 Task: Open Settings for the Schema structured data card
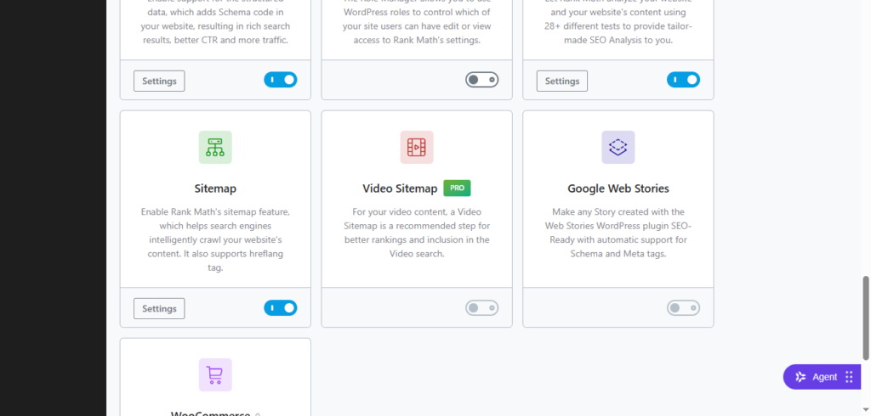pos(159,81)
